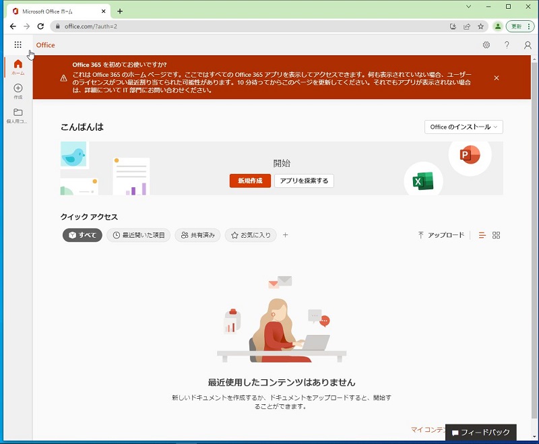Click the 最近使用したコンテンツはありません text

point(282,382)
